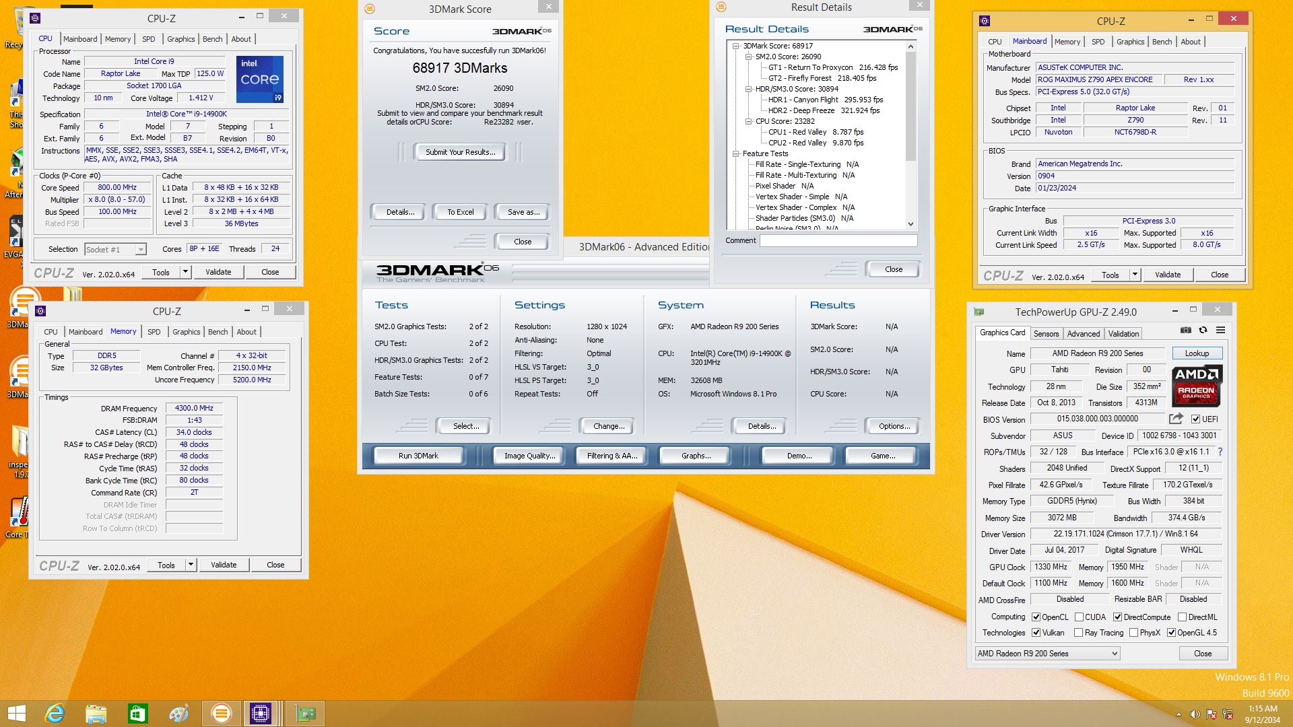This screenshot has height=727, width=1293.
Task: Collapse the Feature Tests tree node
Action: point(736,153)
